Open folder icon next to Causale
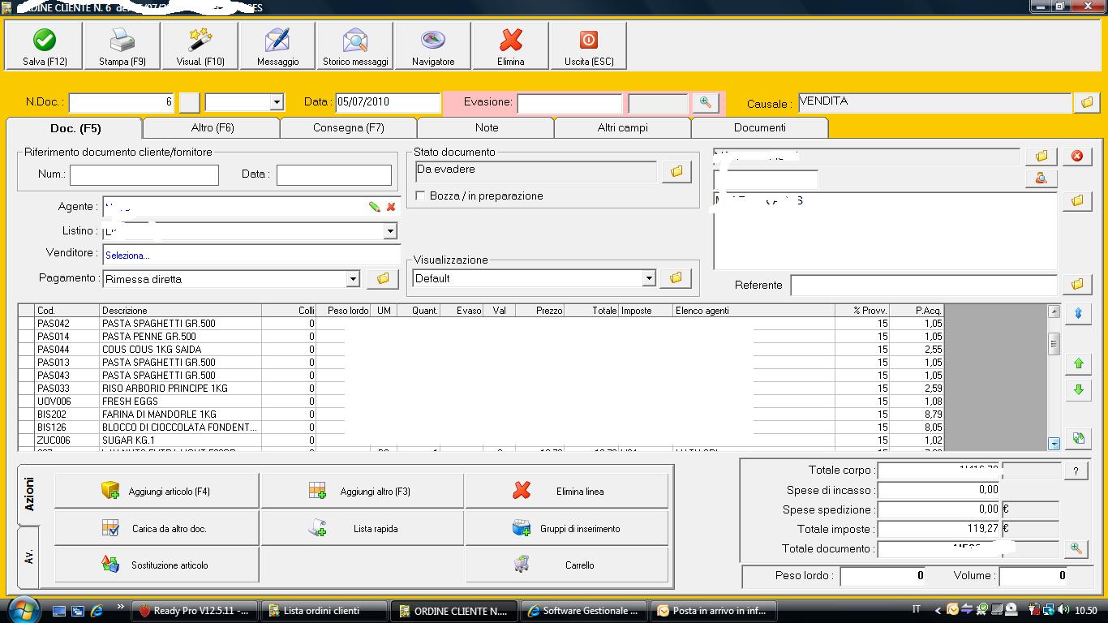Image resolution: width=1108 pixels, height=623 pixels. click(x=1085, y=103)
